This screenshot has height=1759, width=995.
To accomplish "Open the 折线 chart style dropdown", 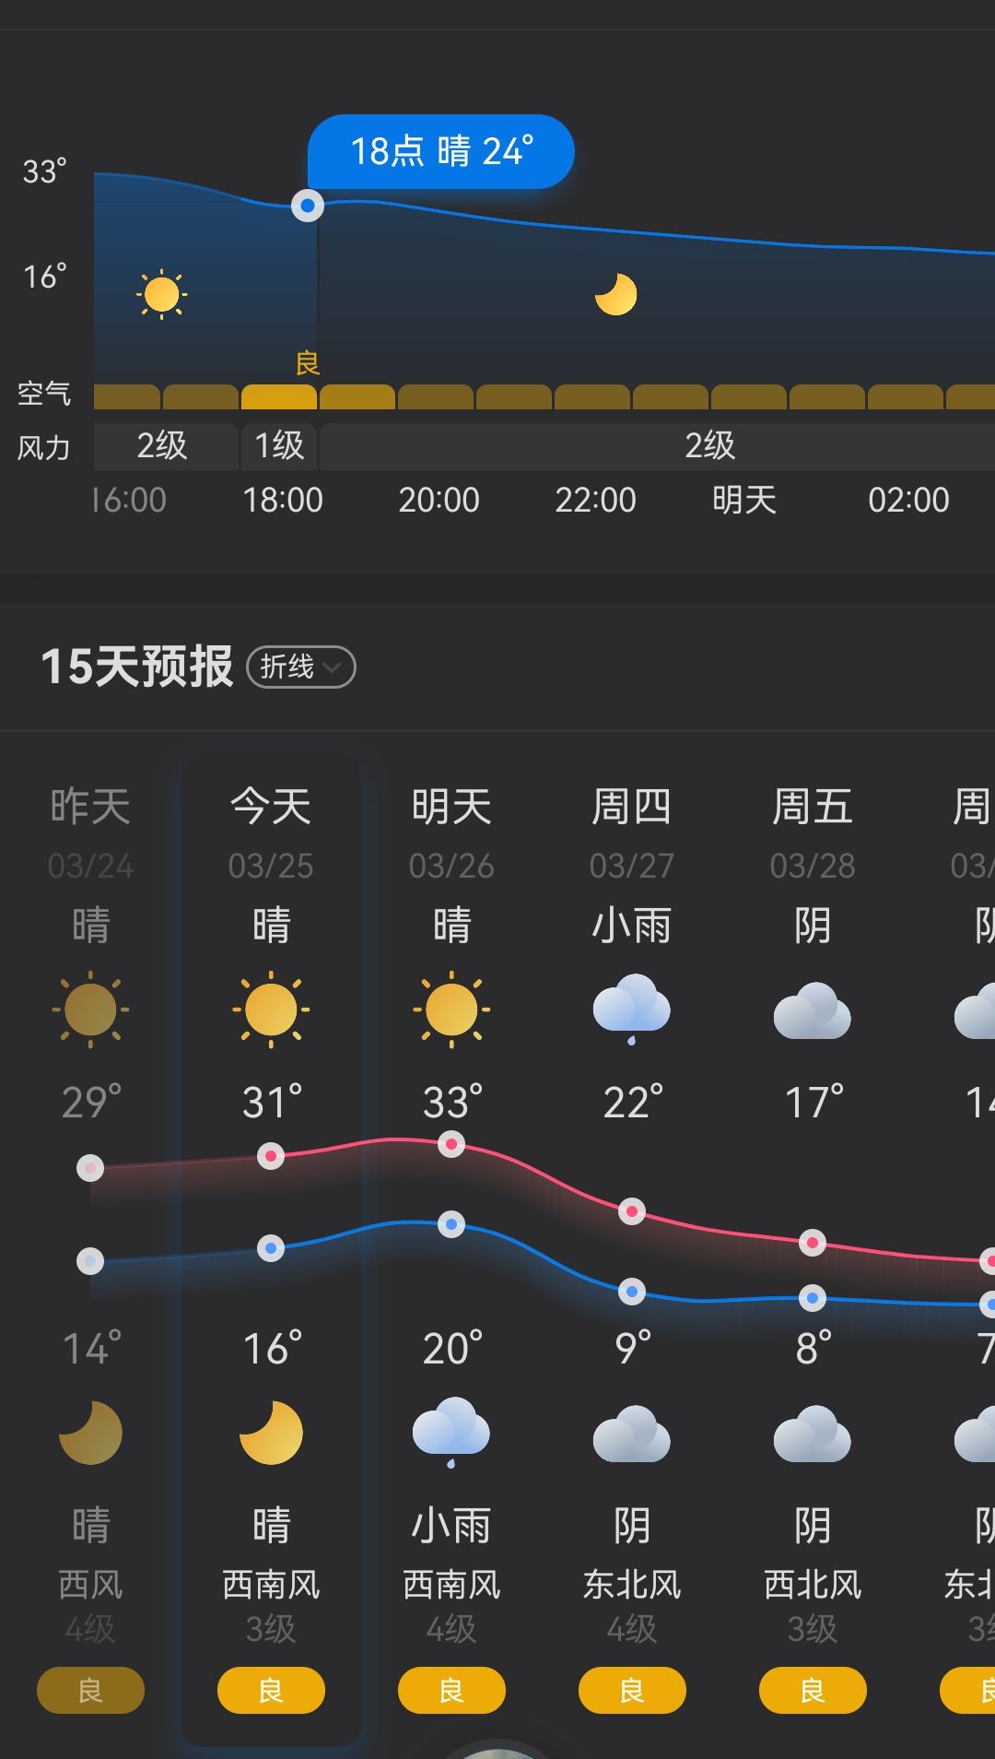I will tap(300, 667).
